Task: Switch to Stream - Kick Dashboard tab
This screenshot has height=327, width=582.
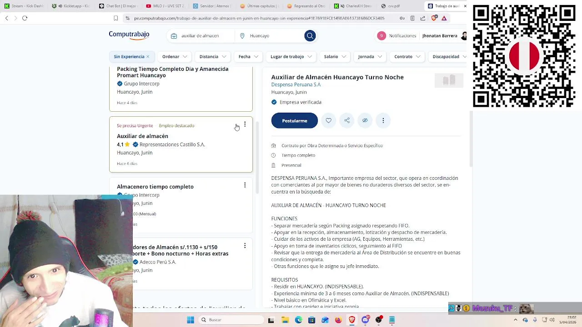Action: [x=24, y=6]
